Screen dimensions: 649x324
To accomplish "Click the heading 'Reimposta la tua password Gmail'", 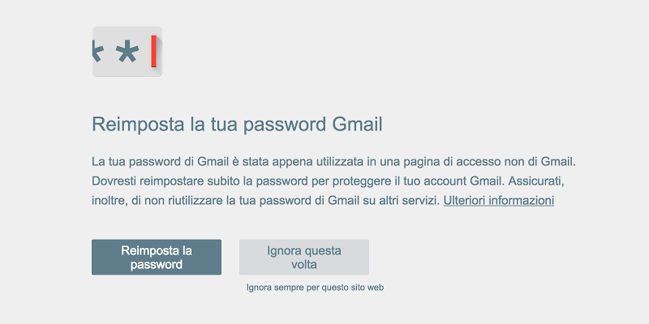I will (x=237, y=125).
